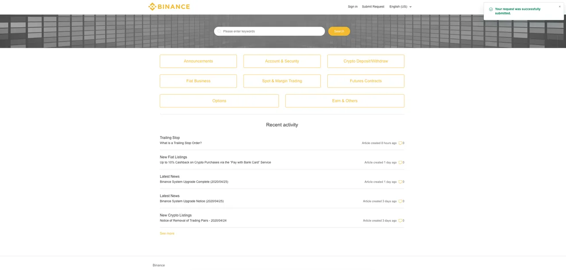Open the Fiat Business category
Viewport: 566px width, 270px height.
coord(198,81)
